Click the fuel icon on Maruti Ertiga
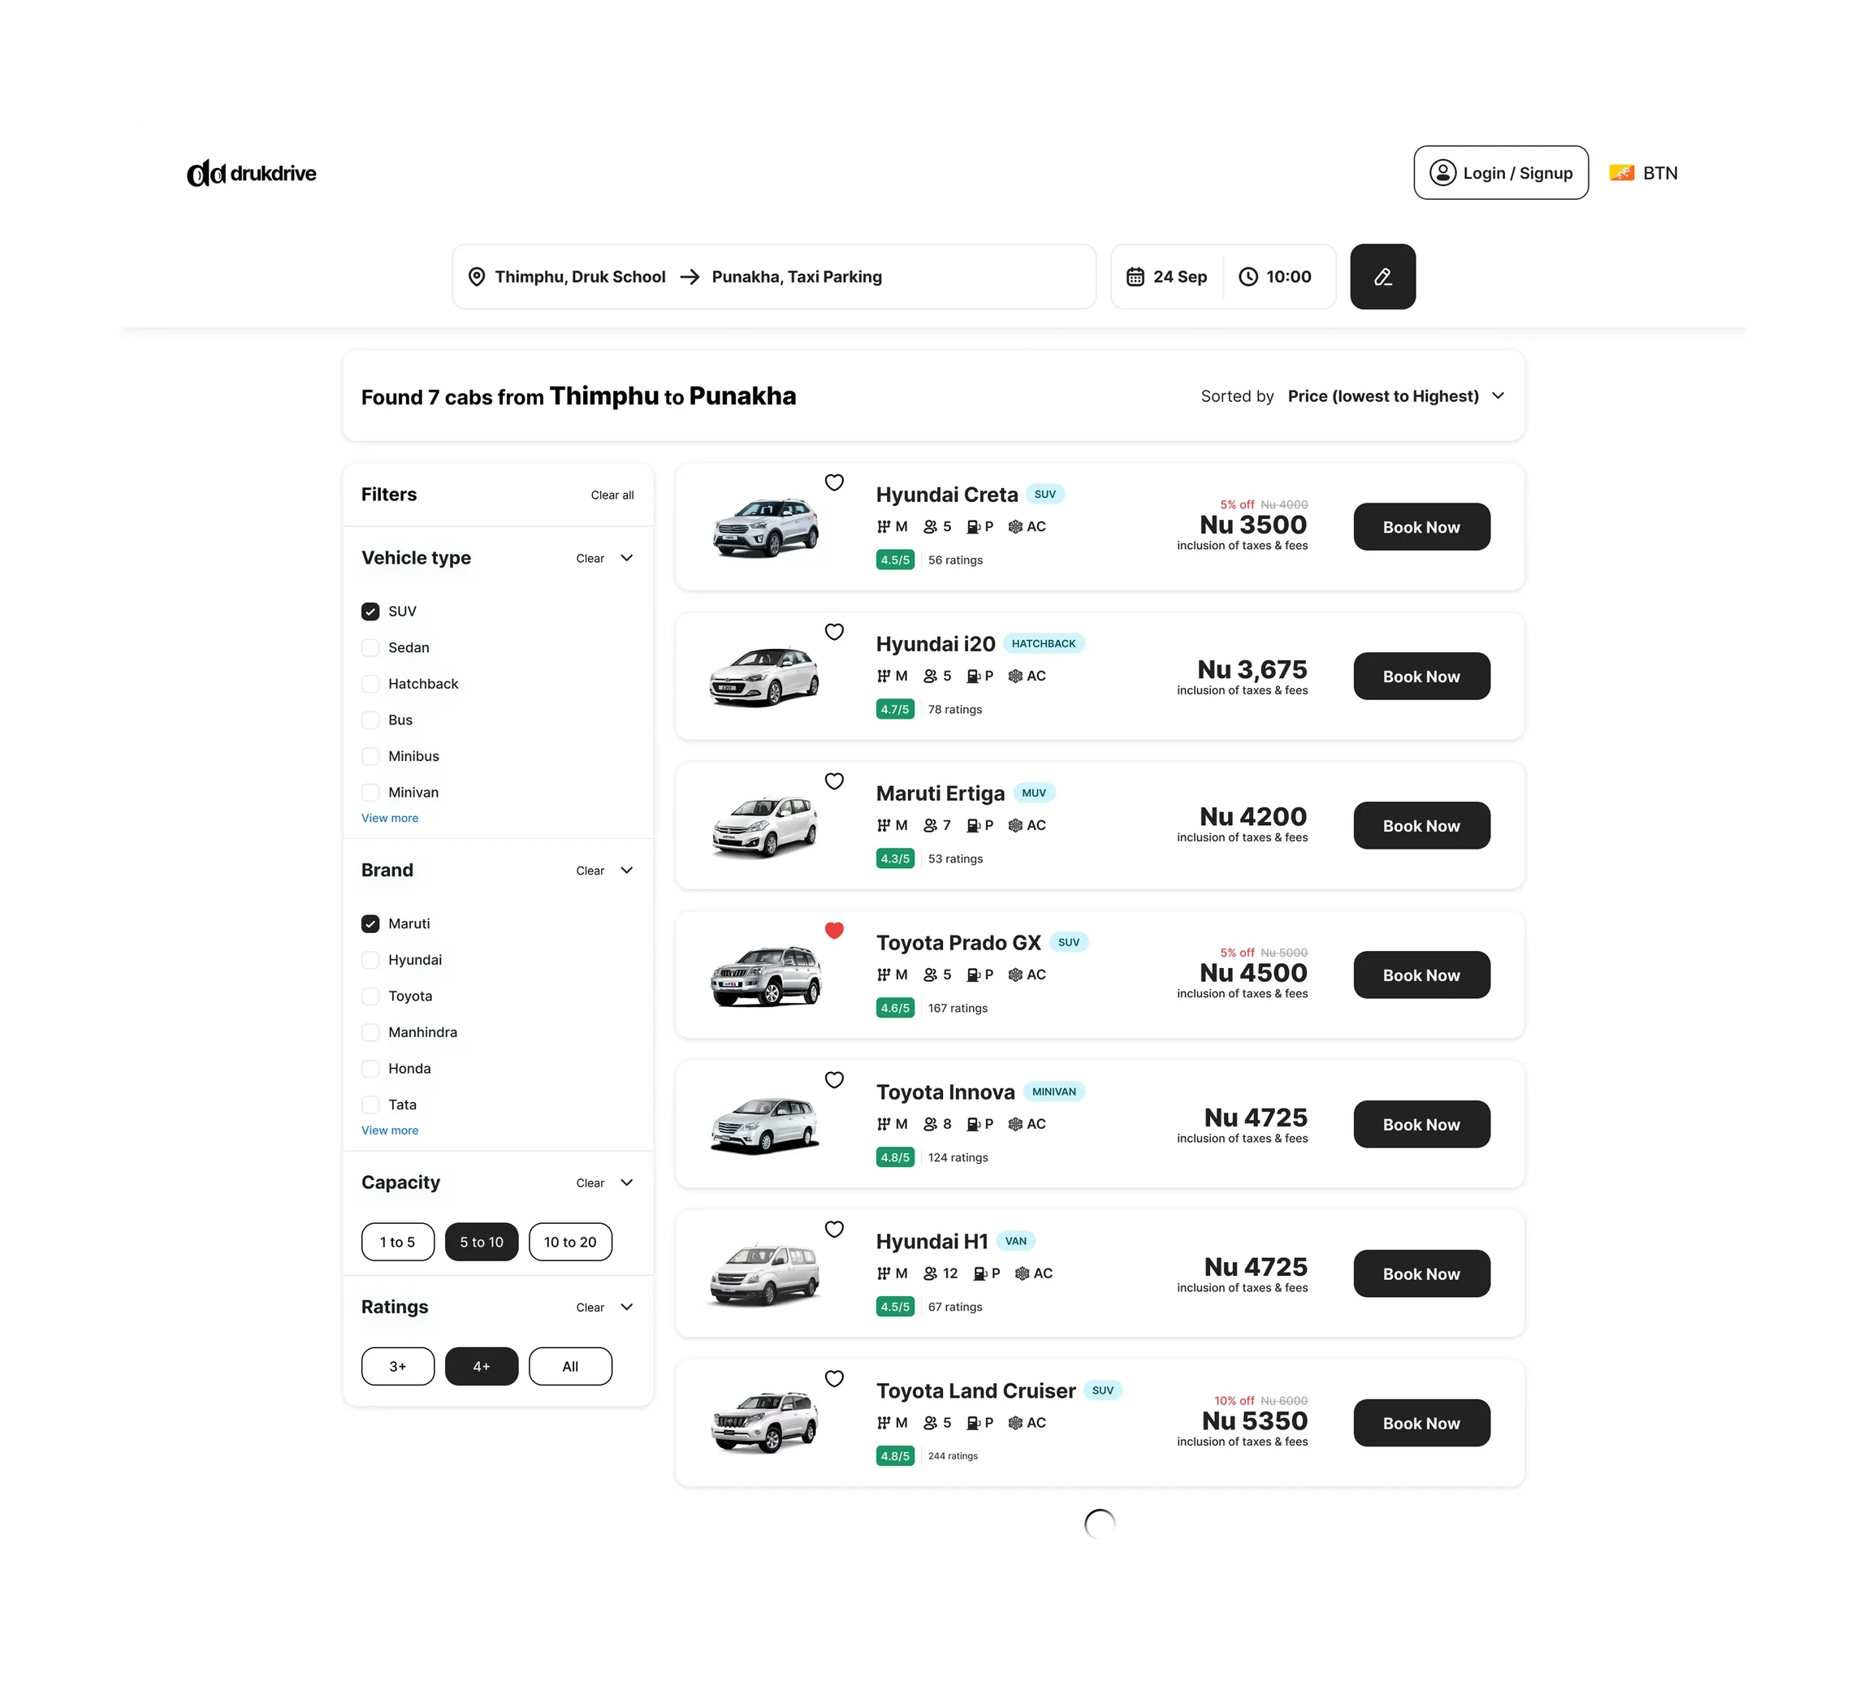Viewport: 1868px width, 1686px height. 973,825
